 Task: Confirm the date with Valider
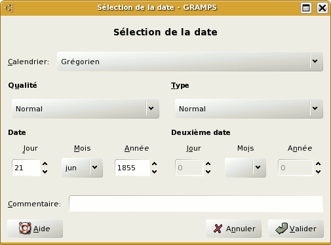click(296, 229)
